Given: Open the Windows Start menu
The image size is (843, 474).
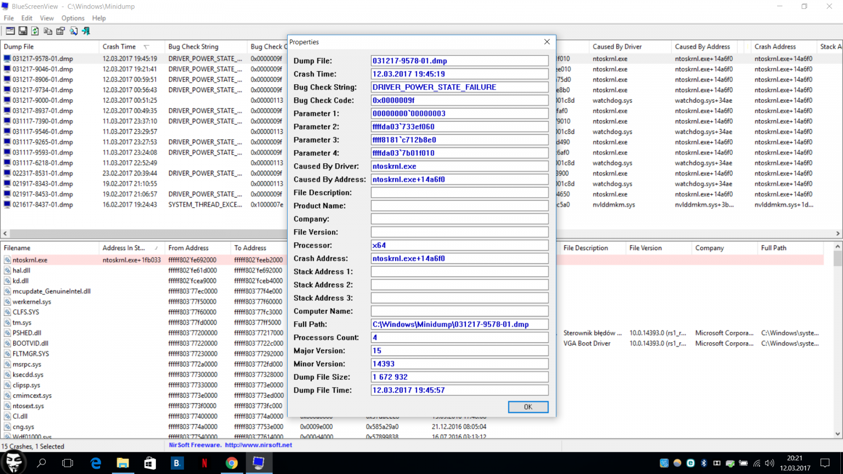Looking at the screenshot, I should pyautogui.click(x=13, y=463).
